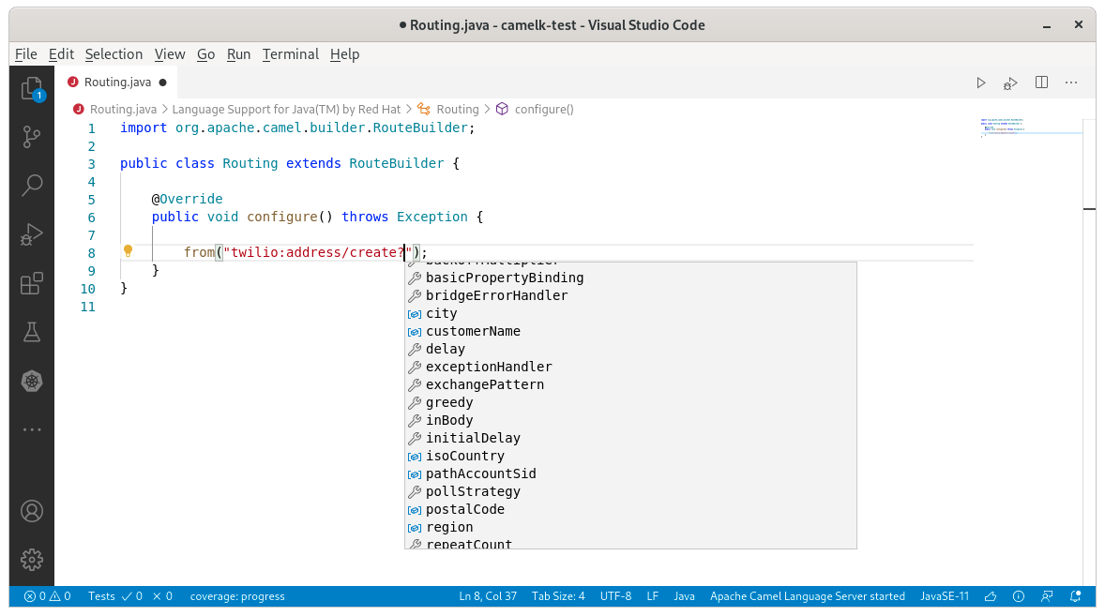Split the editor using the toolbar icon
This screenshot has width=1105, height=616.
point(1041,83)
